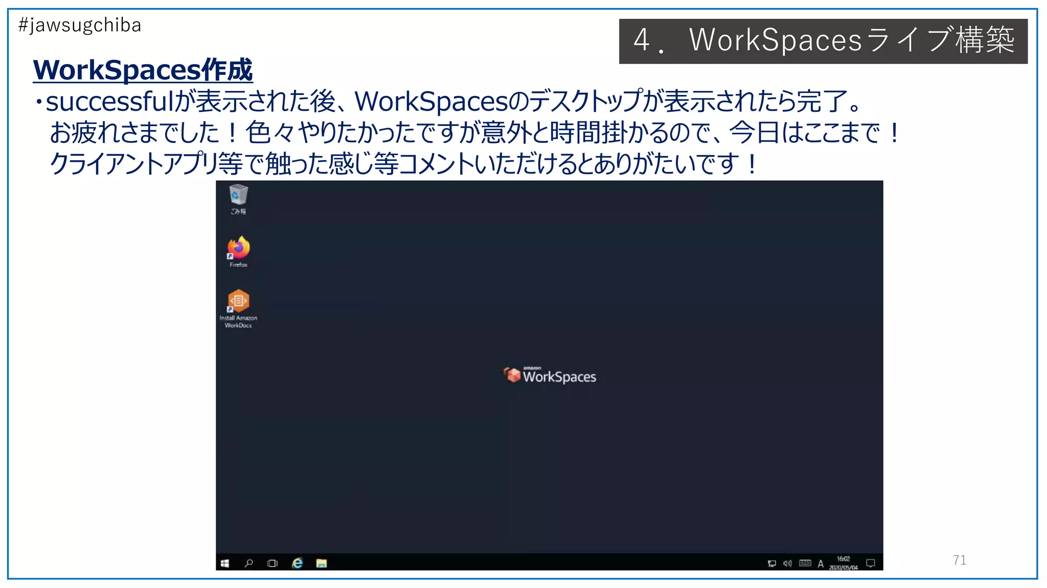Open the Windows Start menu
The height and width of the screenshot is (588, 1047).
pyautogui.click(x=225, y=563)
